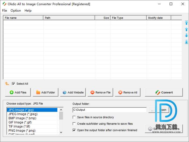This screenshot has width=189, height=142.
Task: Click the Add Folder button
Action: [x=45, y=92]
